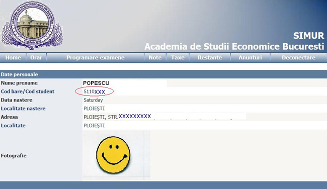Screen dimensions: 327x189
Task: Click the ASE university seal logo
Action: (32, 26)
